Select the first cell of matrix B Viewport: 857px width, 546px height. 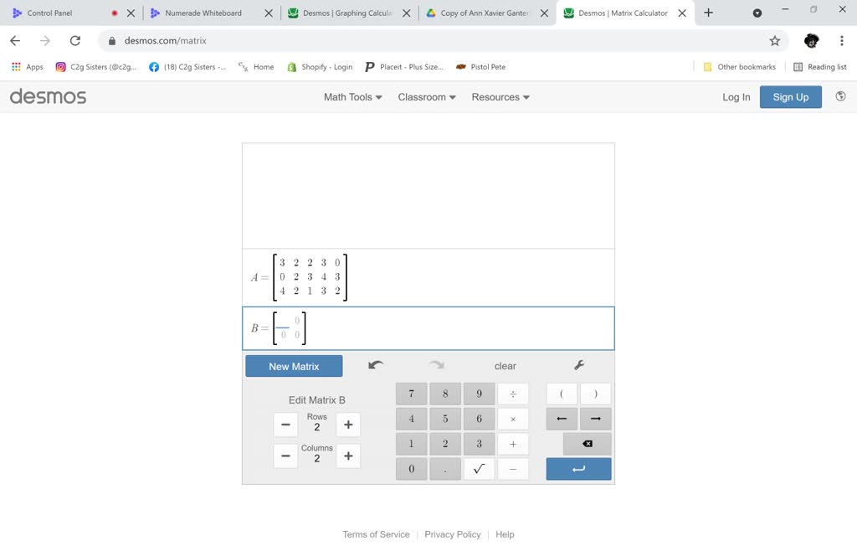(x=283, y=321)
